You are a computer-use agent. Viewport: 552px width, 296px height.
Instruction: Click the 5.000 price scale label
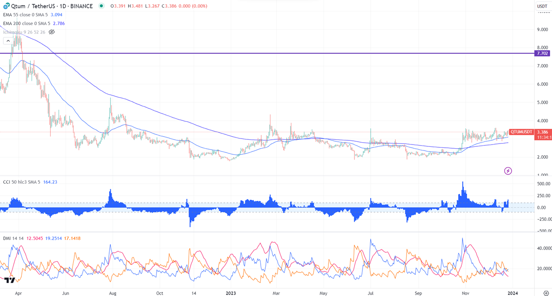[543, 102]
